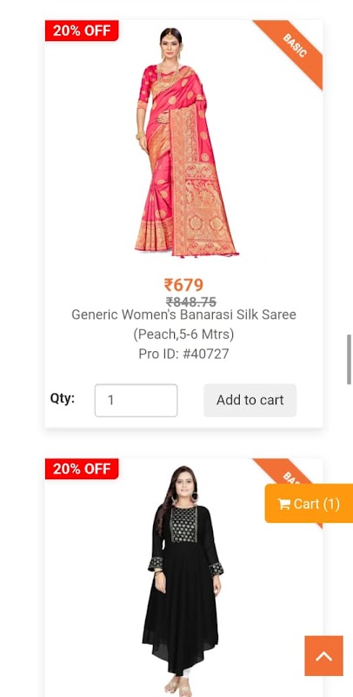Click the black kurti's 20% OFF badge

(x=82, y=469)
